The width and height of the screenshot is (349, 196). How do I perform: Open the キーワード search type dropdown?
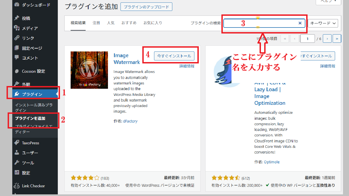pyautogui.click(x=323, y=23)
